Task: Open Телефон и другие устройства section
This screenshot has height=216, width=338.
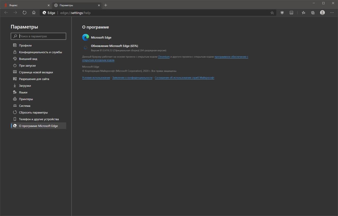Action: [x=39, y=119]
